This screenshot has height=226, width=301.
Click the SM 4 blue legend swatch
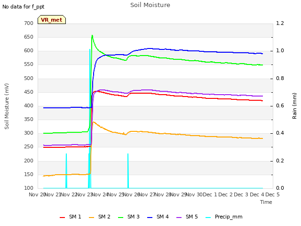(x=150, y=218)
